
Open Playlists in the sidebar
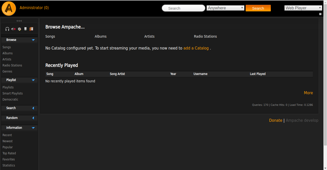click(x=8, y=87)
